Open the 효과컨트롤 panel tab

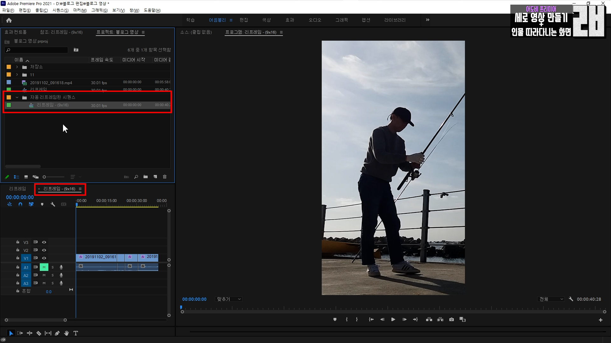[16, 32]
